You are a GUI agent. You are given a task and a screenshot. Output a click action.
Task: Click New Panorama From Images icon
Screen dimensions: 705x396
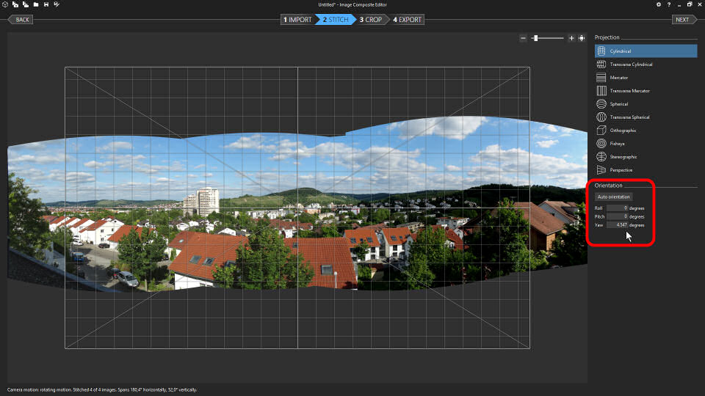tap(15, 4)
